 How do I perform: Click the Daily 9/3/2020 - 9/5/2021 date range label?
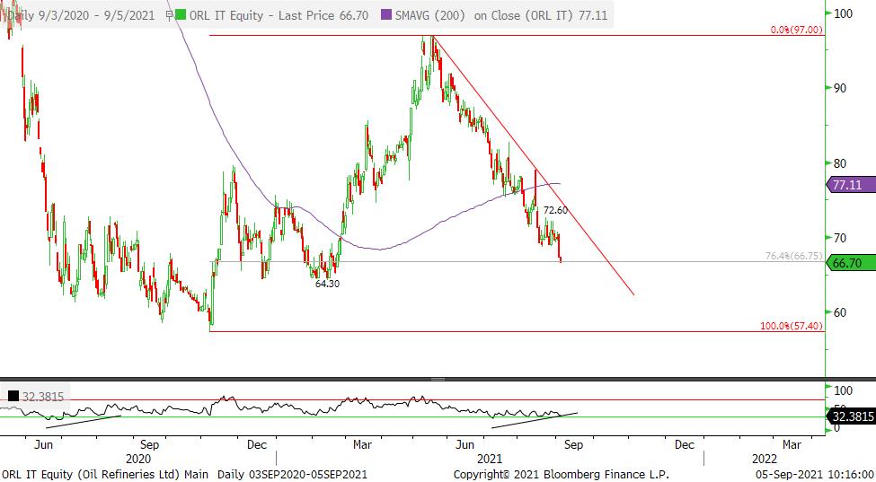coord(82,15)
